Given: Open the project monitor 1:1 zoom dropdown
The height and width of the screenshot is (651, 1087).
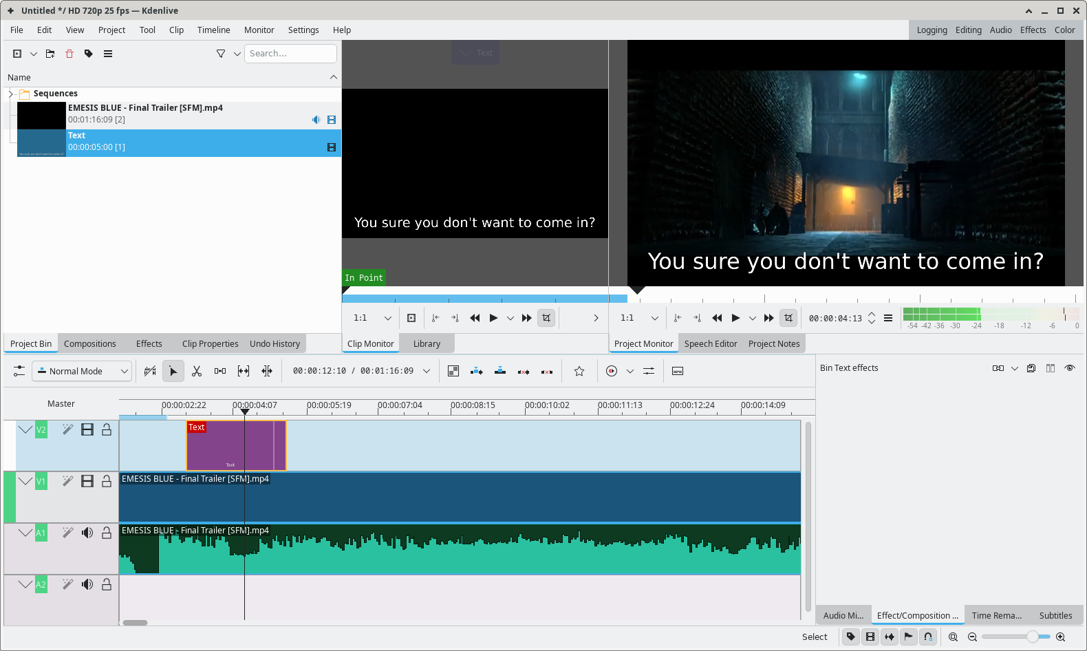Looking at the screenshot, I should click(639, 318).
